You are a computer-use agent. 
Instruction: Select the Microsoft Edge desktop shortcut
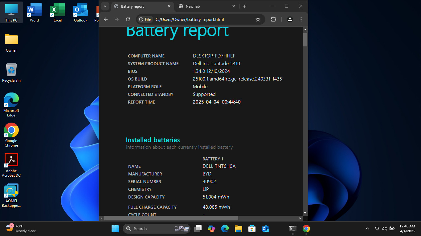[11, 105]
